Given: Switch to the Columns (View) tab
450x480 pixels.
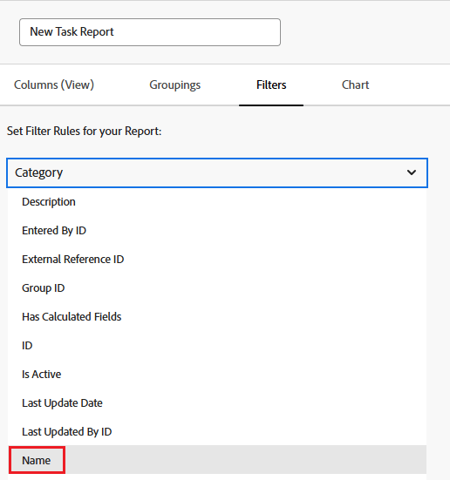Looking at the screenshot, I should (54, 85).
